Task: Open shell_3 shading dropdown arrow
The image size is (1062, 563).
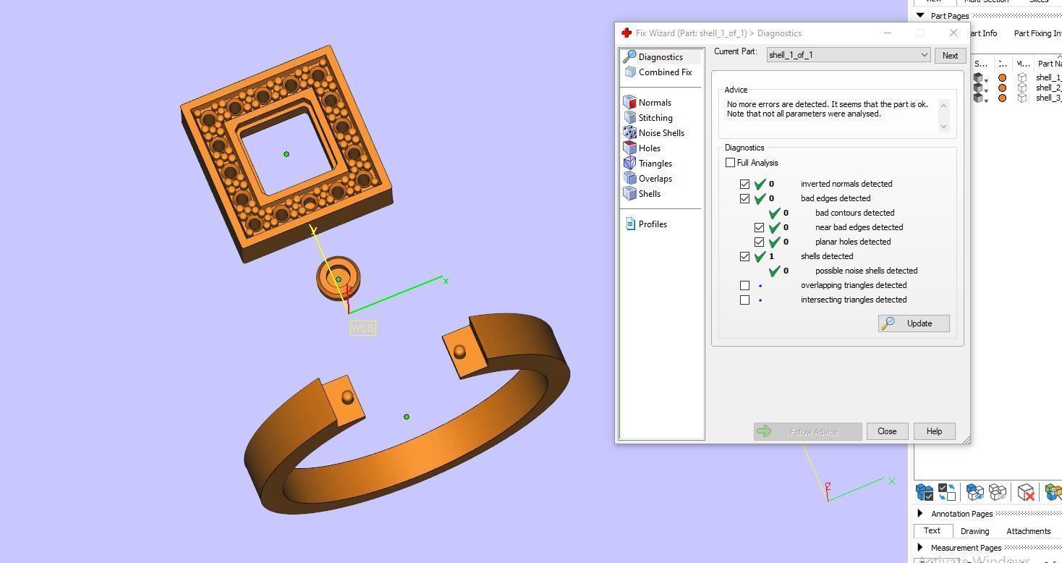Action: (987, 101)
